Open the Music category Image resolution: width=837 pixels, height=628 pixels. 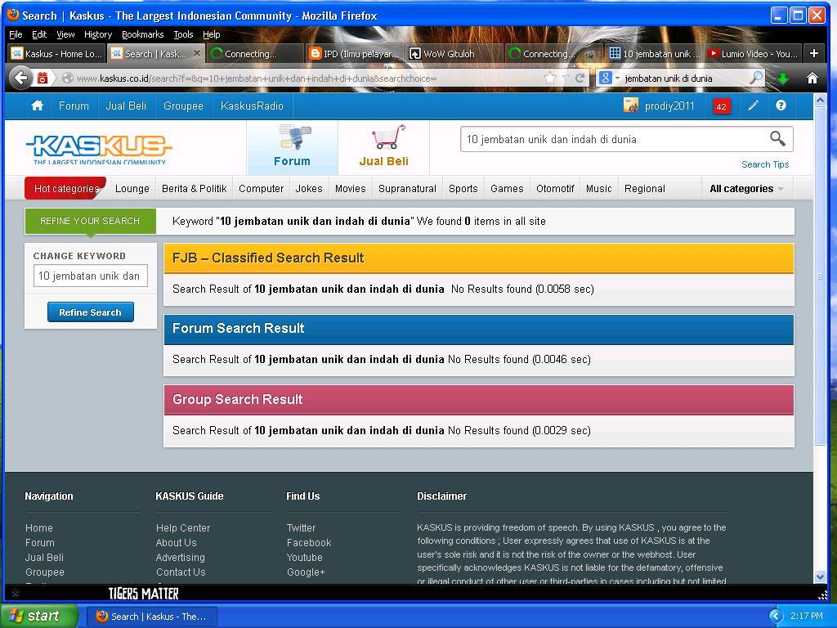coord(599,189)
